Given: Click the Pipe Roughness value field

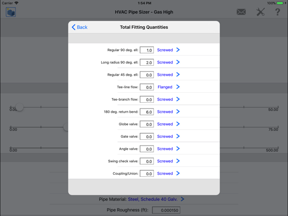Looking at the screenshot, I should (166, 210).
